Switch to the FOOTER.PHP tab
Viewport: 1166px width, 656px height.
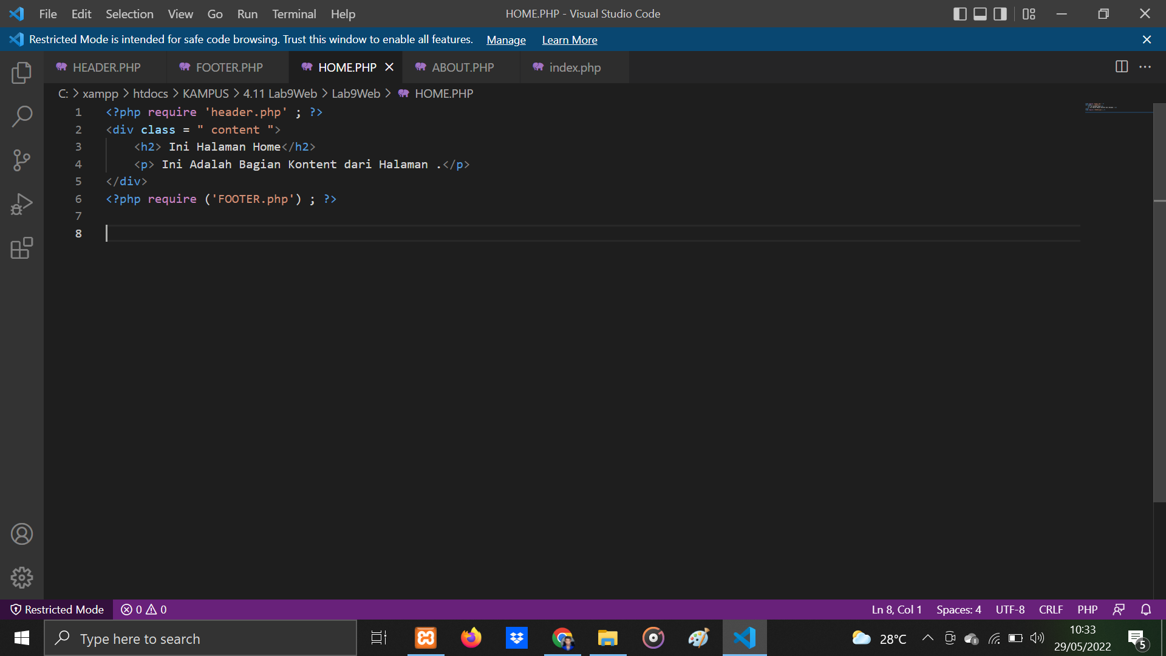(x=228, y=67)
